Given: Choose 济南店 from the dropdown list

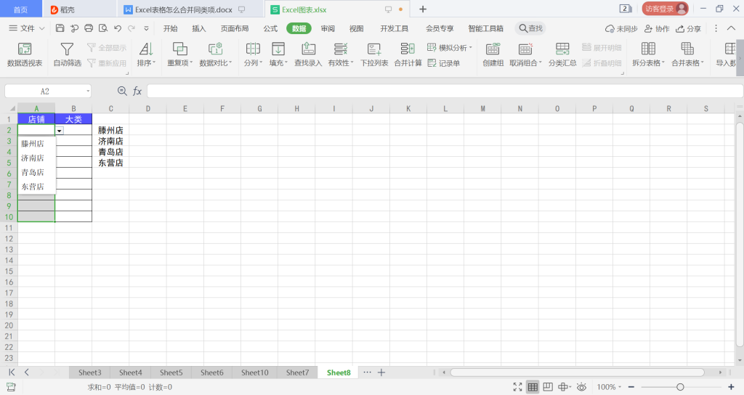Looking at the screenshot, I should [x=33, y=158].
